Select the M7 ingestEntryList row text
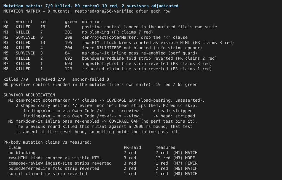 pyautogui.click(x=108, y=64)
